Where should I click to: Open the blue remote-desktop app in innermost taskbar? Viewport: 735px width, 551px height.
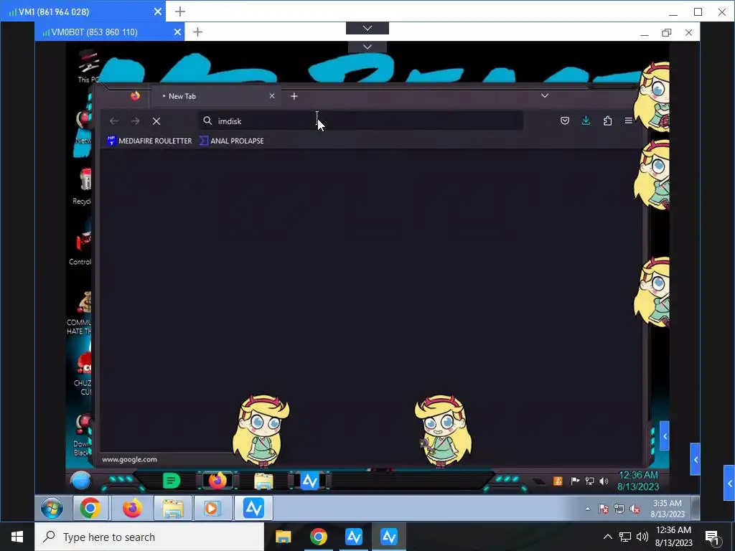pyautogui.click(x=310, y=481)
